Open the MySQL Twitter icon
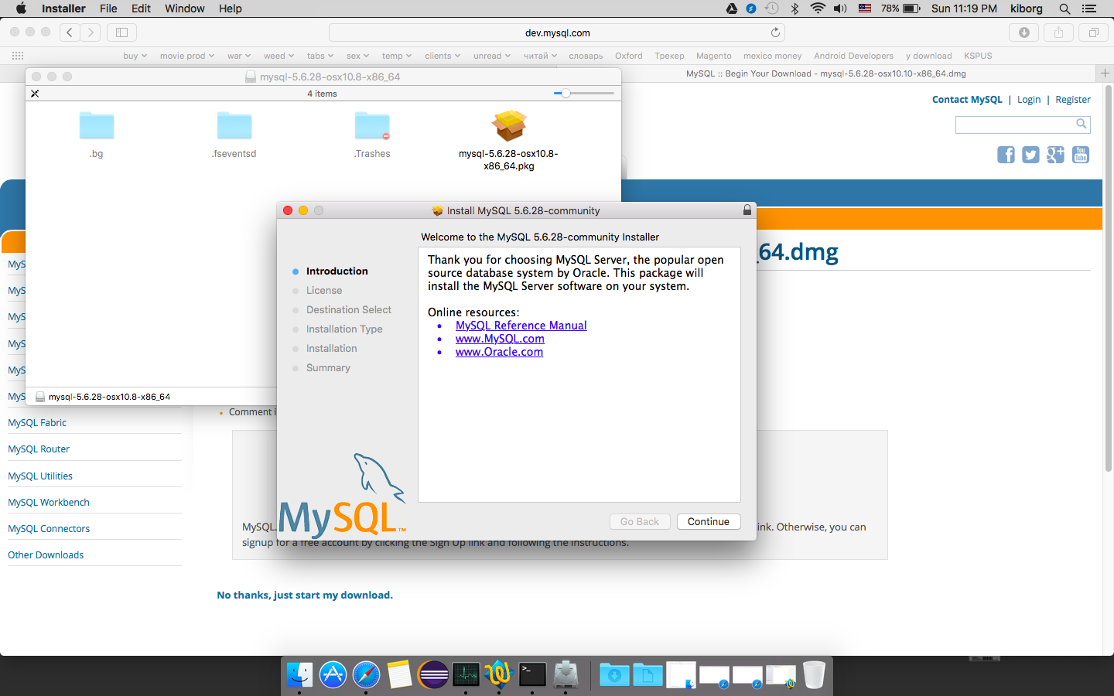1114x696 pixels. click(1030, 155)
